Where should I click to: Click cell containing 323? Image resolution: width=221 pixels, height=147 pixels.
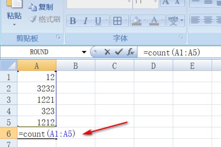[x=37, y=111]
